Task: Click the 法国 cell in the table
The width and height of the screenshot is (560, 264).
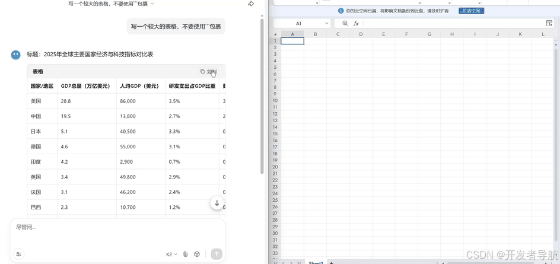Action: click(x=42, y=192)
